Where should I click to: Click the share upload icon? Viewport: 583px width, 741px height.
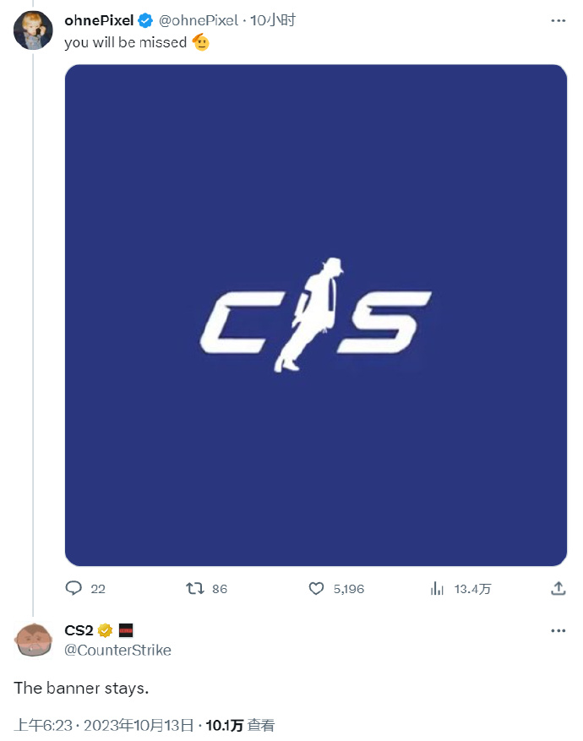point(558,588)
